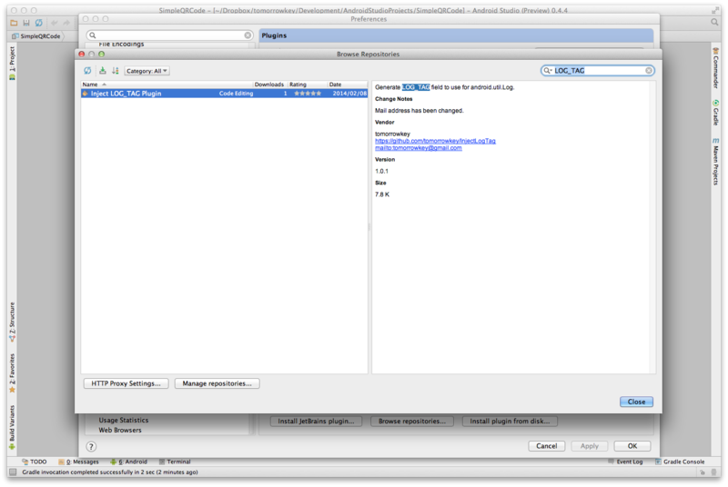Click the lock icon in status bar
728x487 pixels.
[x=703, y=472]
